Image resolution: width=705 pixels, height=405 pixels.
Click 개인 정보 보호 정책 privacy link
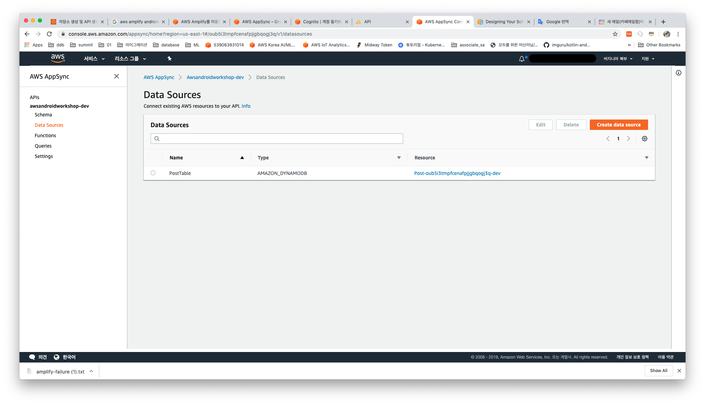[x=632, y=357]
